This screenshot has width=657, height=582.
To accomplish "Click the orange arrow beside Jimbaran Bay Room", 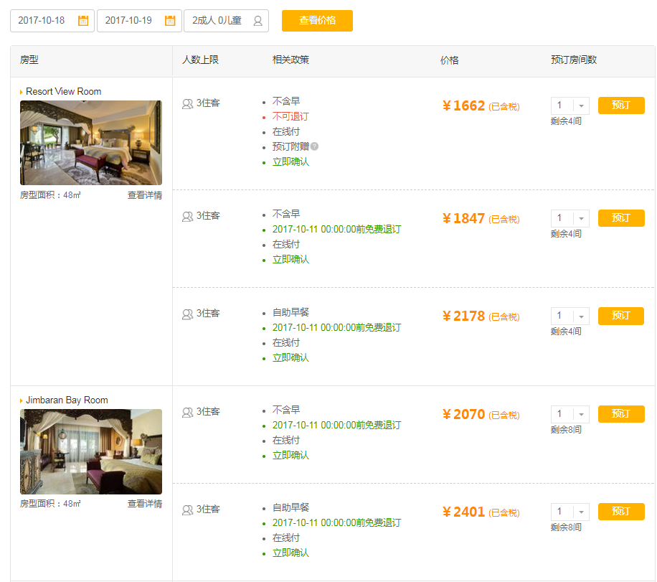I will pyautogui.click(x=22, y=400).
